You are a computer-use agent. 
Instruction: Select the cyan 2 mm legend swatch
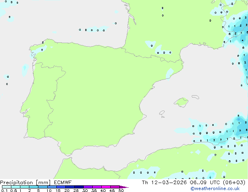pyautogui.click(x=34, y=187)
